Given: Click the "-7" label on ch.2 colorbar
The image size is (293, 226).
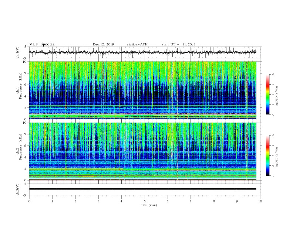Looking at the screenshot, I should coord(273,175).
